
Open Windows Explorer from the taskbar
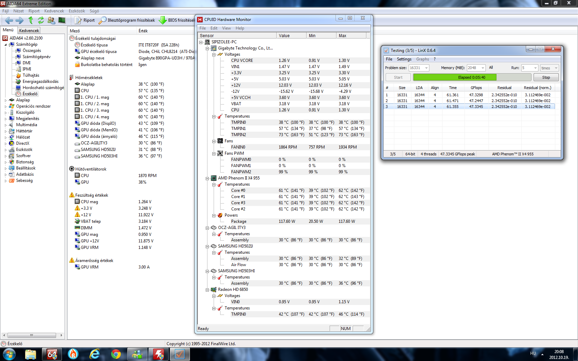tap(31, 354)
